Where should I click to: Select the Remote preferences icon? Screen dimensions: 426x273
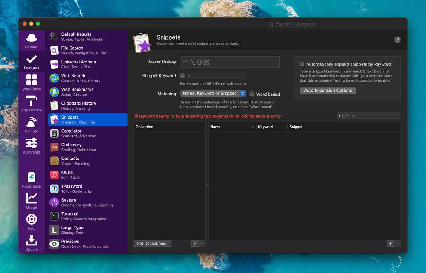point(32,122)
